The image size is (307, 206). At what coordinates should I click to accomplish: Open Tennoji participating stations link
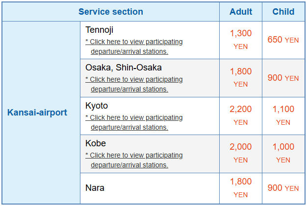point(134,46)
